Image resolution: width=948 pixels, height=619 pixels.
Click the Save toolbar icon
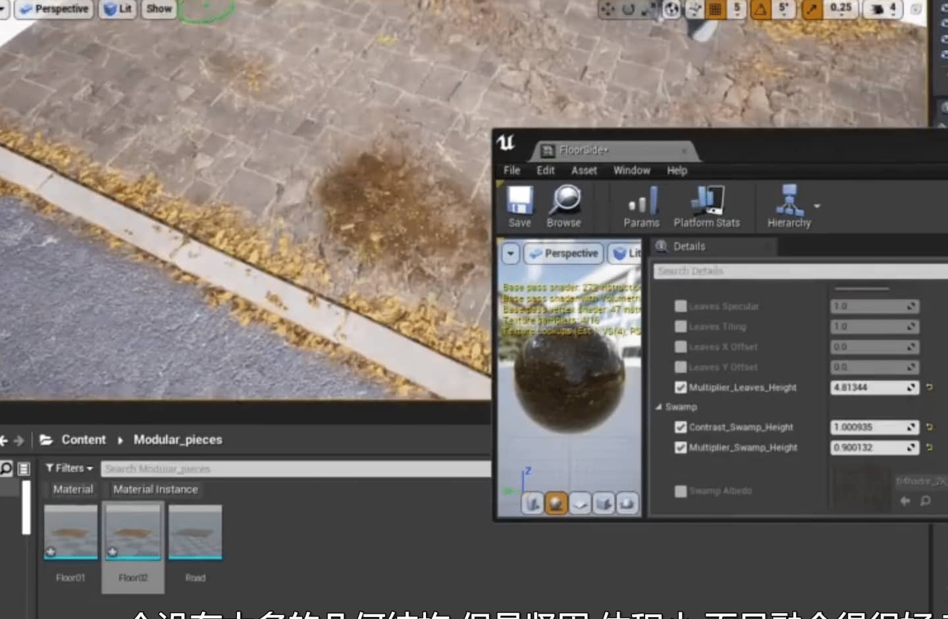click(519, 206)
